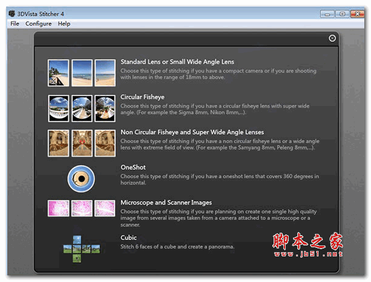Select OneShot stitching title

(x=133, y=167)
